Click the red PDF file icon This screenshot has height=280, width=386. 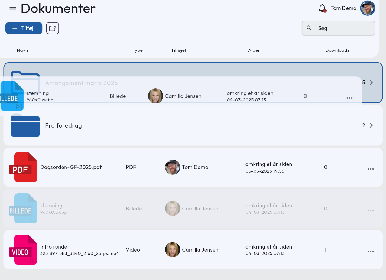tap(25, 167)
